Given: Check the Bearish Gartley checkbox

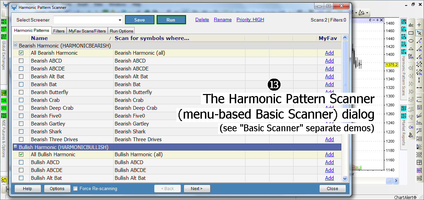Looking at the screenshot, I should click(21, 124).
